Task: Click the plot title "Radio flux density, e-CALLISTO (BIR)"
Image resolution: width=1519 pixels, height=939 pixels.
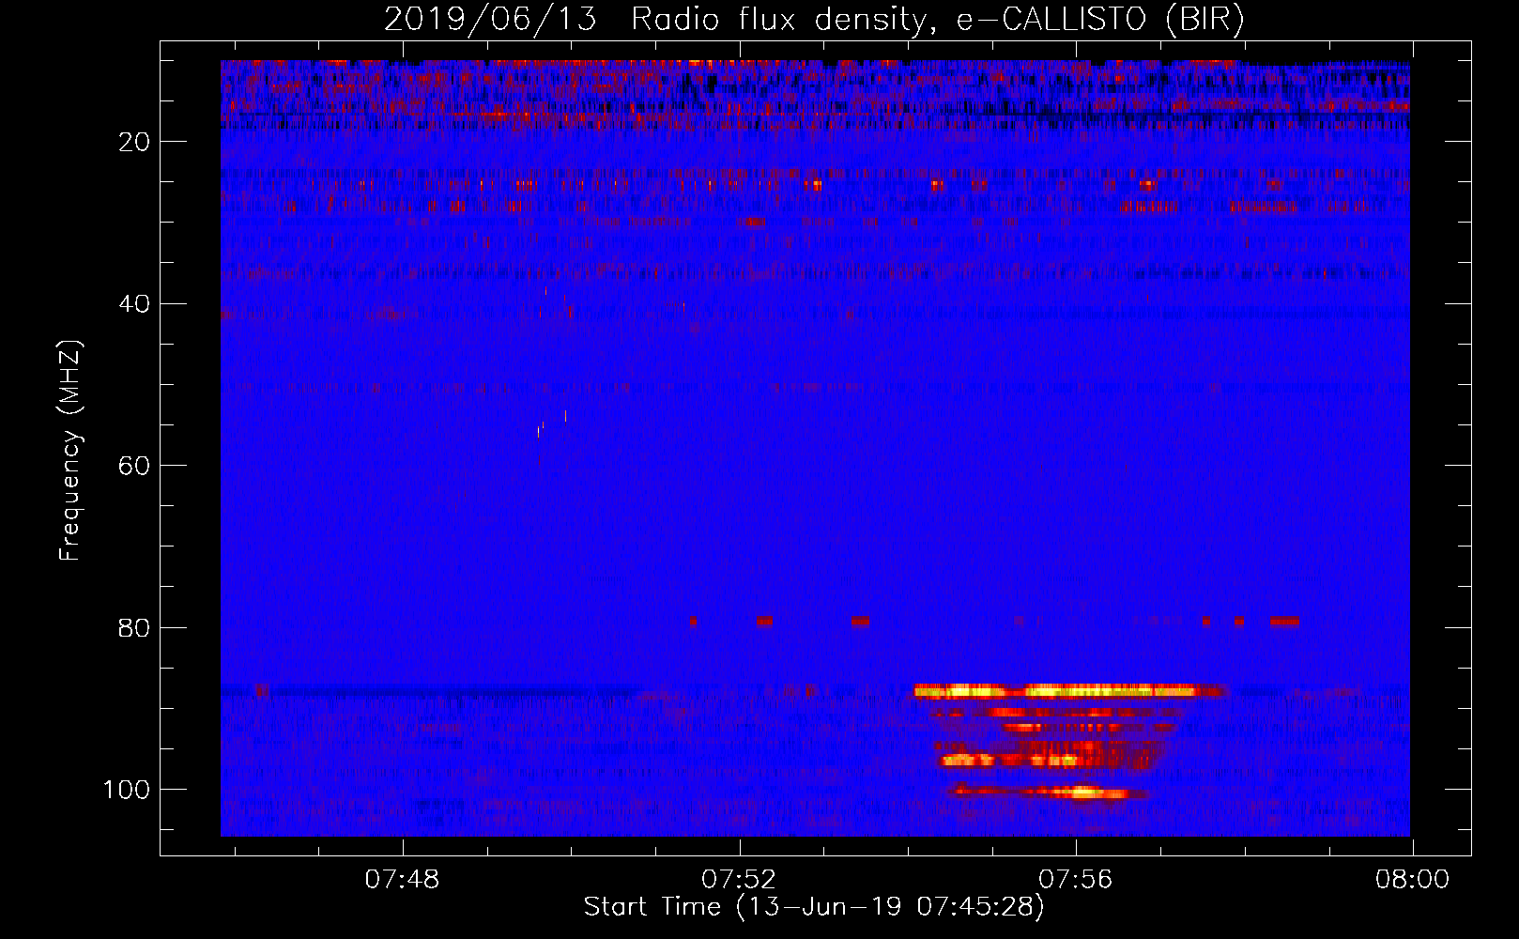Action: point(937,19)
